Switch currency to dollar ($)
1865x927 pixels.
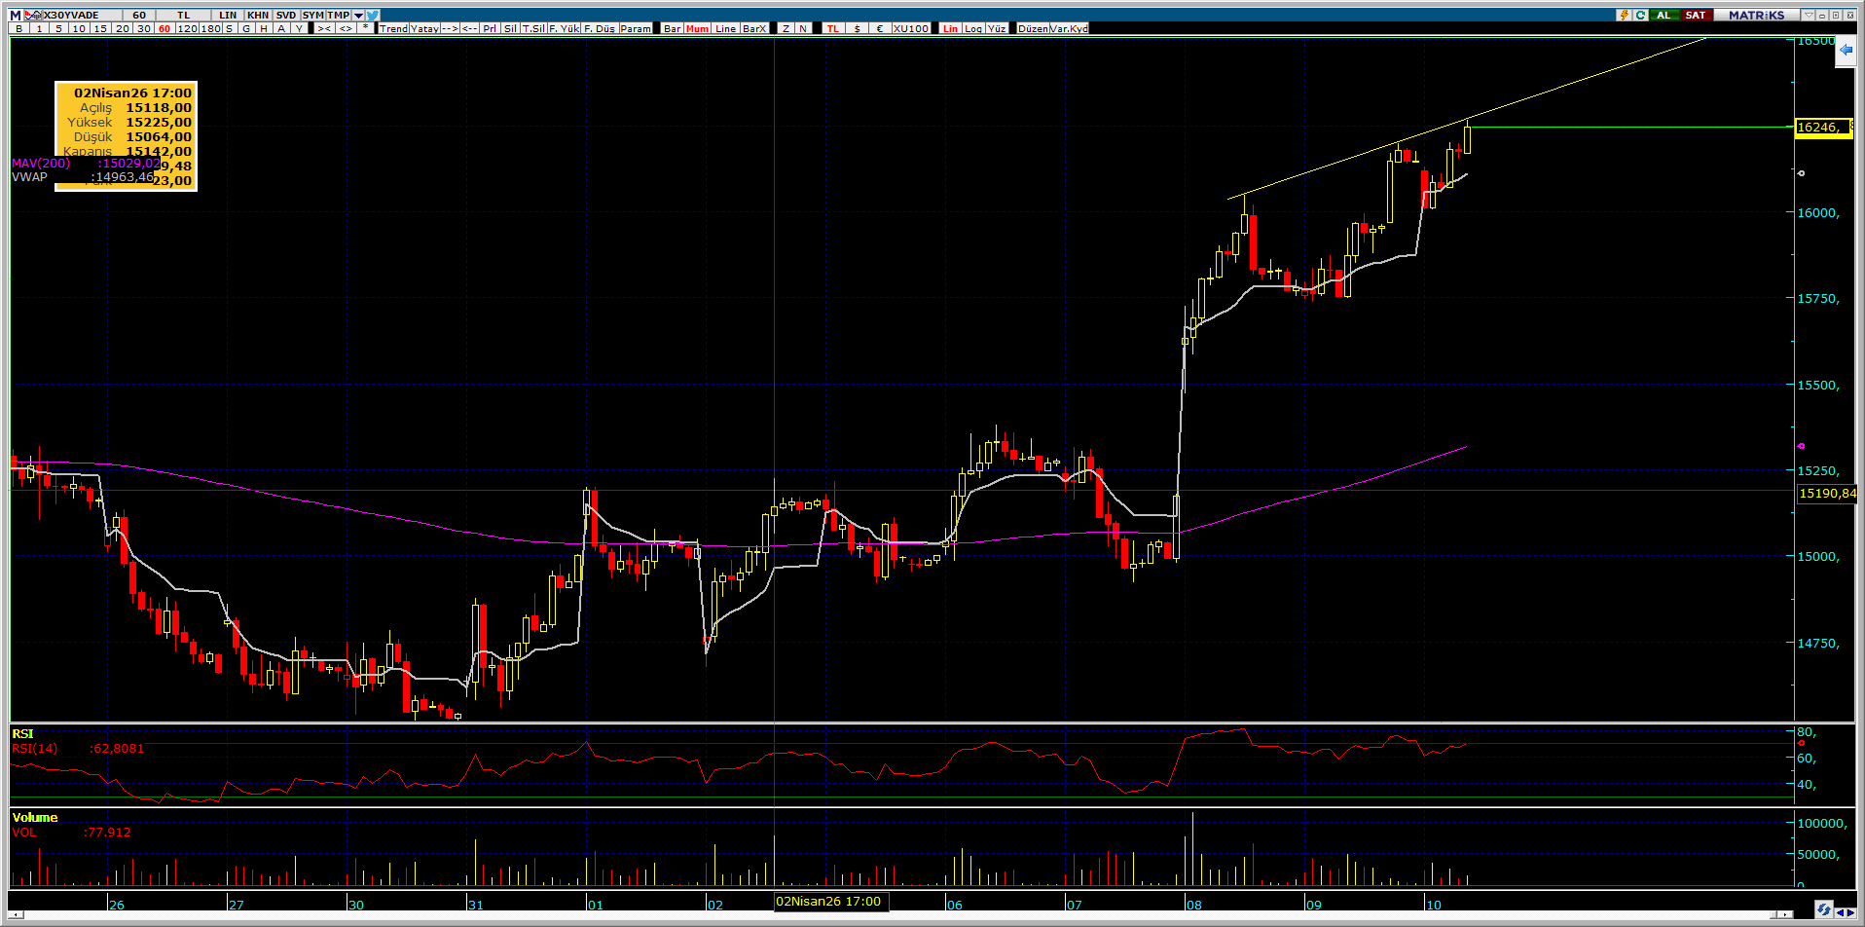pos(857,28)
